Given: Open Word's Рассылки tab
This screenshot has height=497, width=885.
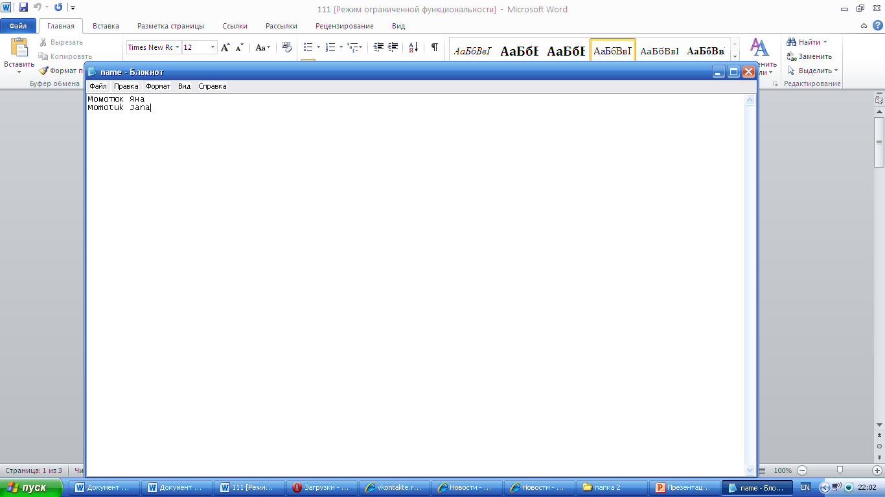Looking at the screenshot, I should tap(281, 26).
